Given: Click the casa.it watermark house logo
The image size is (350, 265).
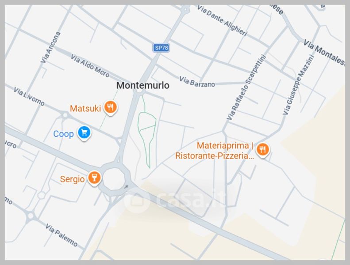Looking at the screenshot, I should click(x=137, y=200).
